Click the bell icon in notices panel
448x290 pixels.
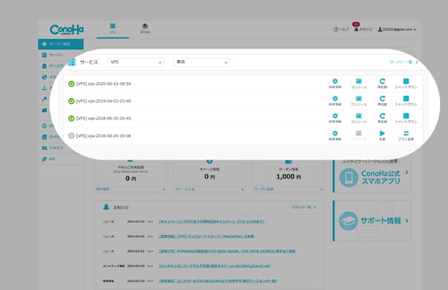point(106,207)
